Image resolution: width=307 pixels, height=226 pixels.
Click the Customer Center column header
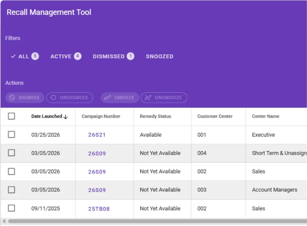pyautogui.click(x=215, y=116)
